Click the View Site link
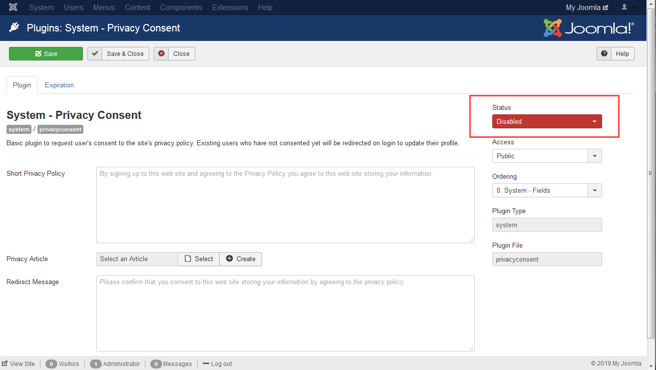This screenshot has height=370, width=656. point(18,364)
